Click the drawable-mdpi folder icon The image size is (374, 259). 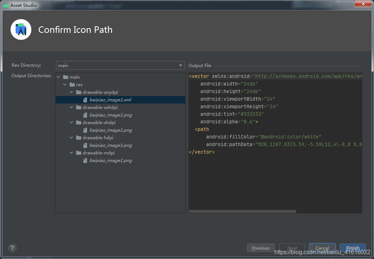79,153
